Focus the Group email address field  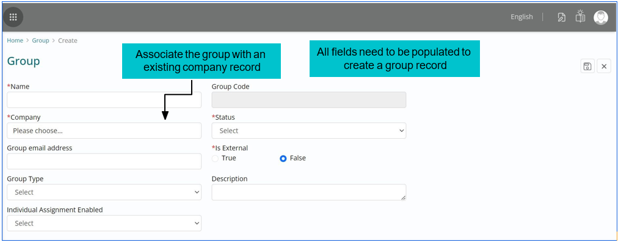pyautogui.click(x=104, y=161)
